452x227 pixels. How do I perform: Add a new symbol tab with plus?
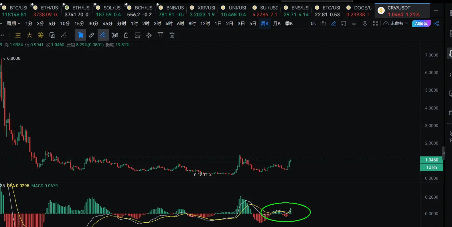[436, 11]
